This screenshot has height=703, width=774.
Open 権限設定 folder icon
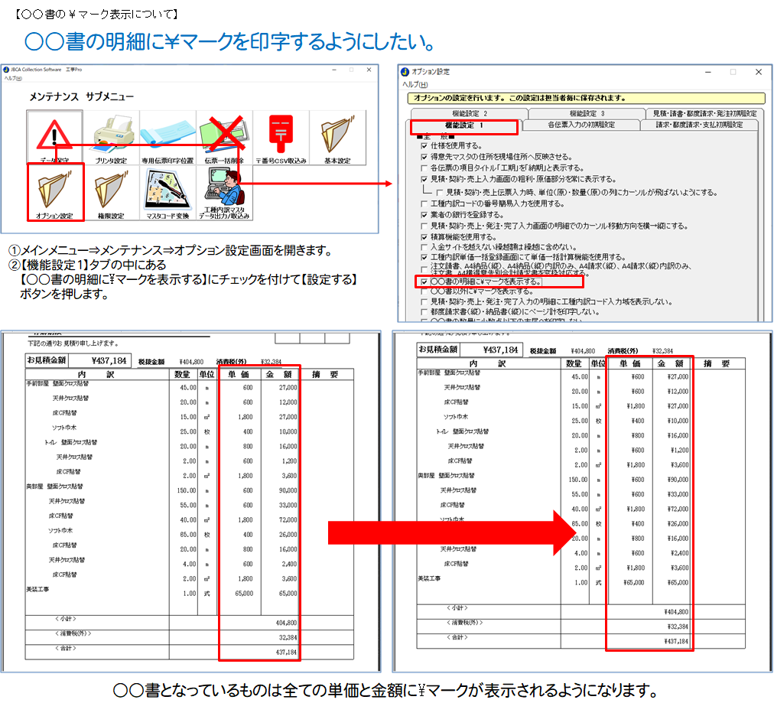pos(111,192)
